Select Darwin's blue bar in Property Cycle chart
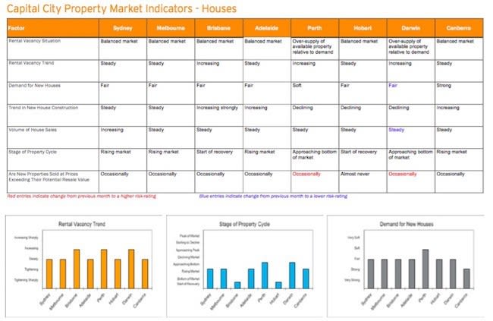 [x=292, y=275]
